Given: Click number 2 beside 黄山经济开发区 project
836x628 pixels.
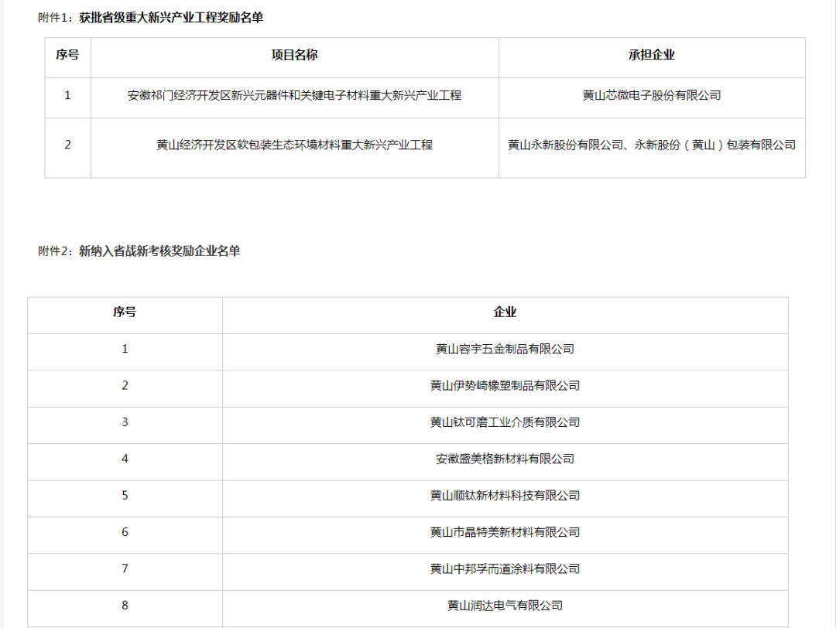Looking at the screenshot, I should [x=67, y=145].
